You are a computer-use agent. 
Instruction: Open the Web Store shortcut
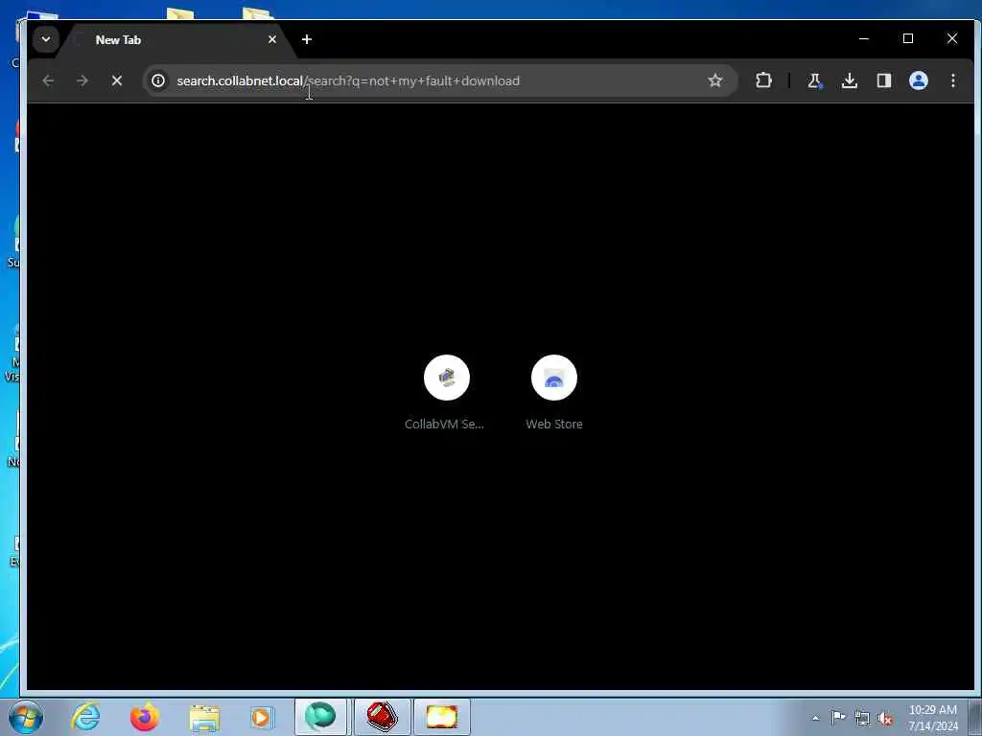pos(554,392)
